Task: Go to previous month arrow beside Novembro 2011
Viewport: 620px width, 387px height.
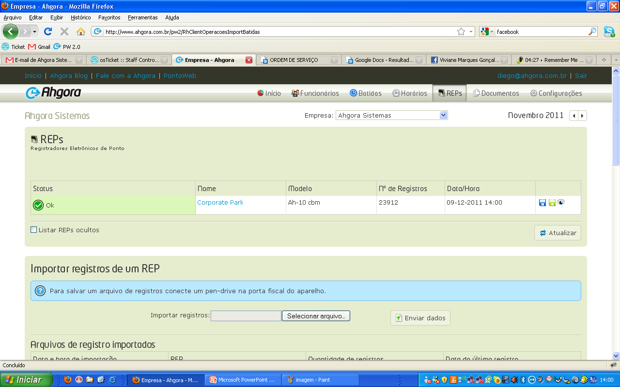Action: tap(574, 116)
